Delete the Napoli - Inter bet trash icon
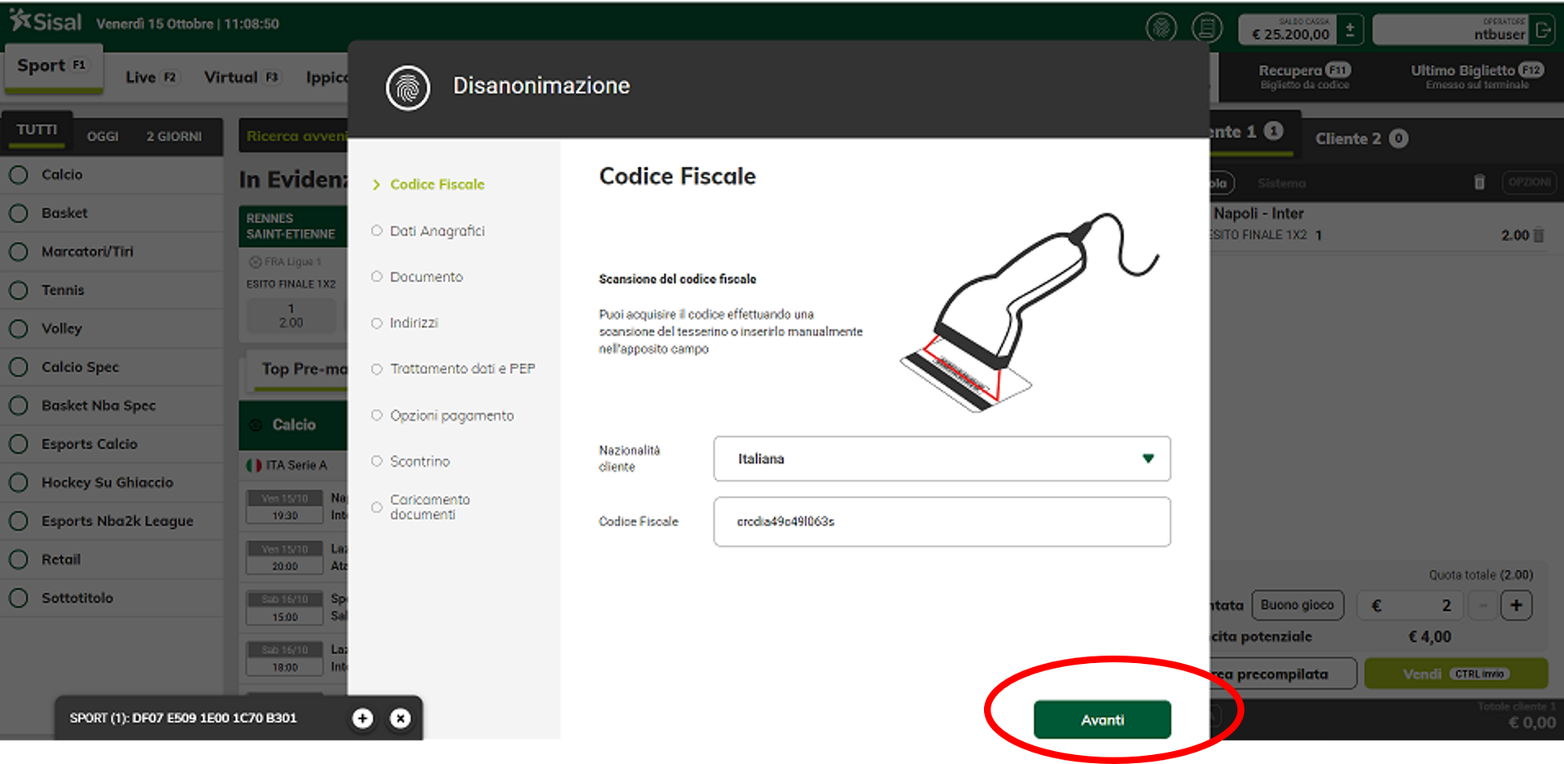This screenshot has width=1564, height=764. 1539,235
